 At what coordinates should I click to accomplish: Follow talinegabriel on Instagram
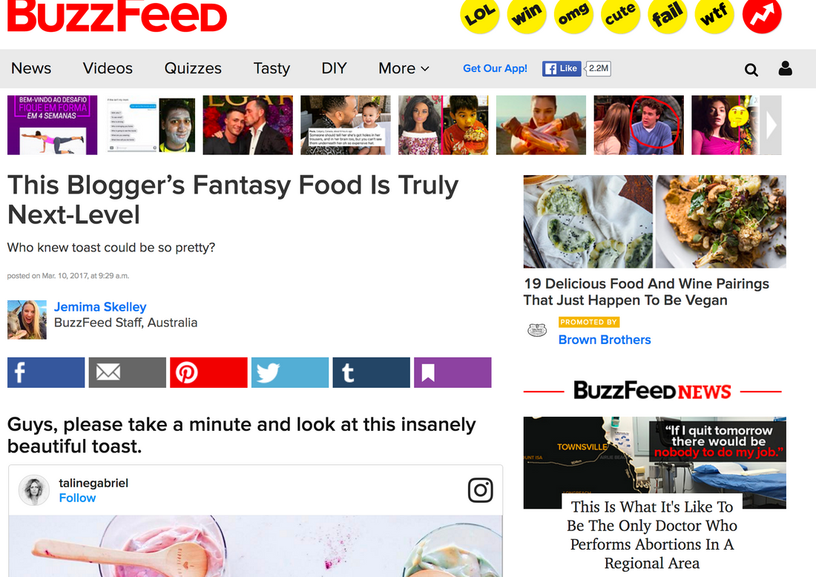pos(78,498)
